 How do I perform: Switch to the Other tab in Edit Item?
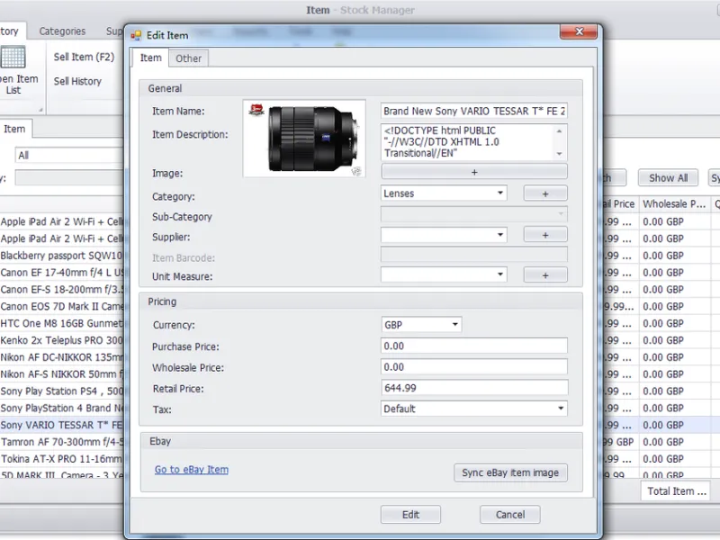pos(188,58)
